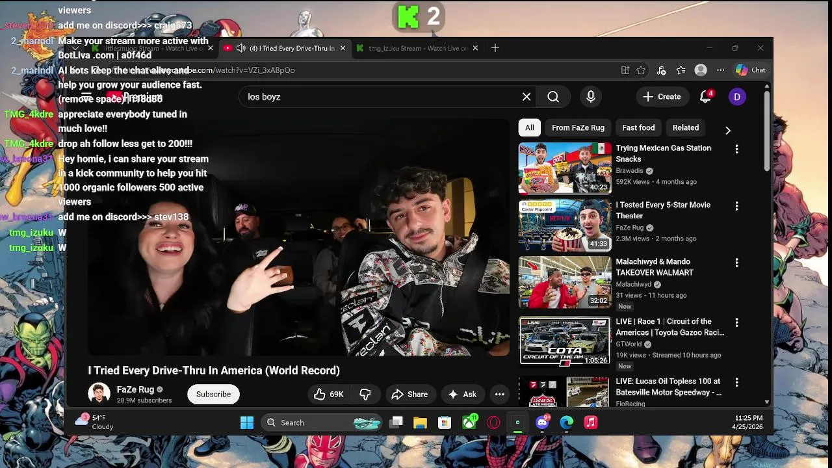Open options for I Tested Every 5-Star Movie Theater
Viewport: 832px width, 468px height.
coord(736,206)
